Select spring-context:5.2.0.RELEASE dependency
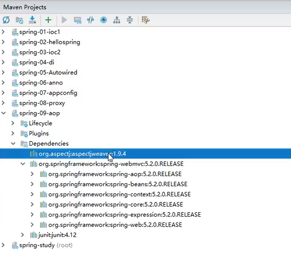The width and height of the screenshot is (291, 256). tap(120, 194)
